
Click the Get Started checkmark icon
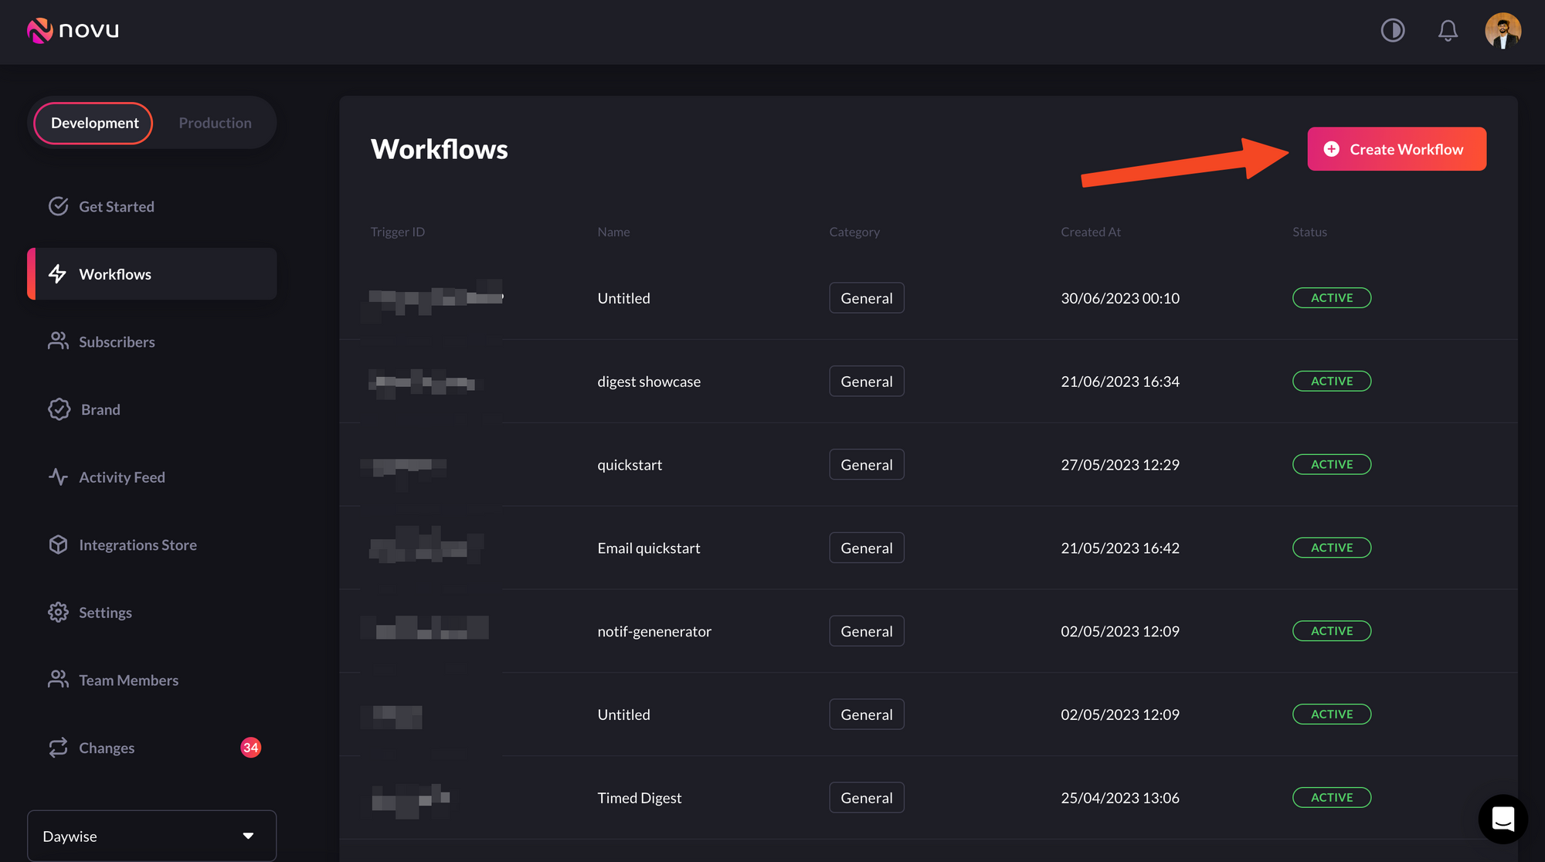point(58,206)
